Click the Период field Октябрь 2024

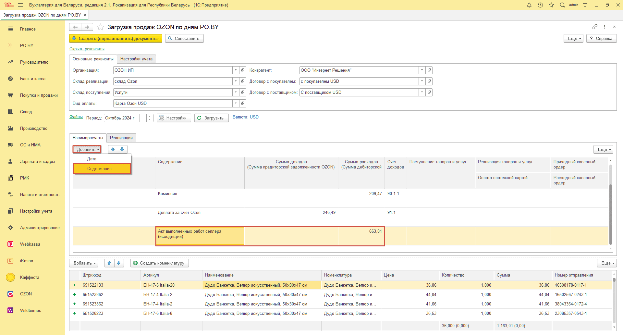[122, 118]
